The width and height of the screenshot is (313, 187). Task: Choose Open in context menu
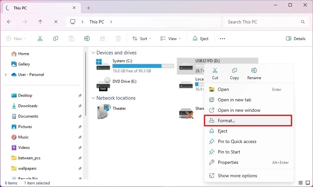coord(248,89)
